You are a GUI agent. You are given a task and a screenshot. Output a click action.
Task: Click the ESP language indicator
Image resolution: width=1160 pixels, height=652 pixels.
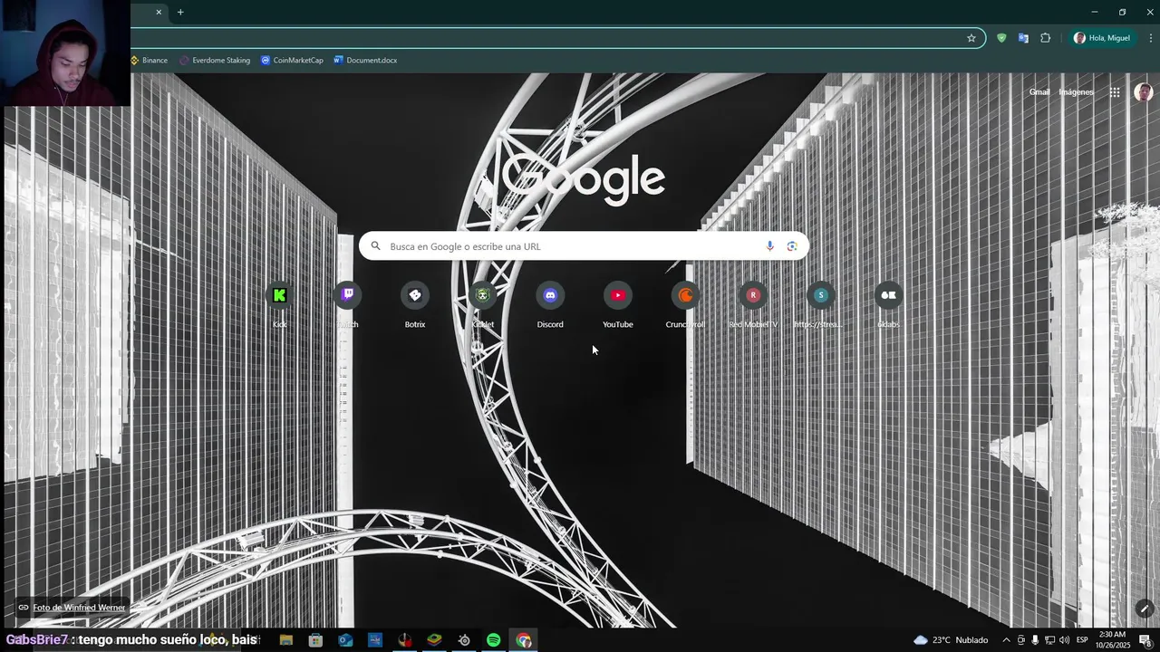coord(1082,640)
